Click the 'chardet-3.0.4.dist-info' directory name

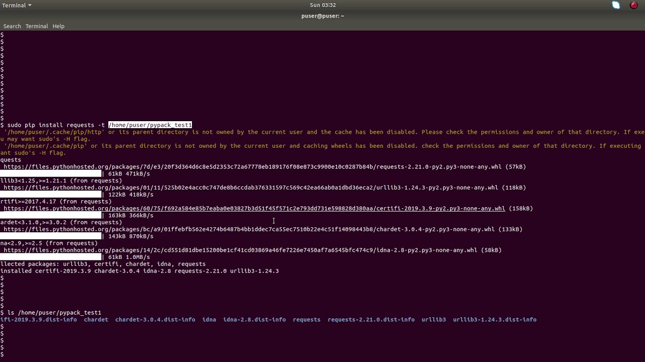click(155, 320)
